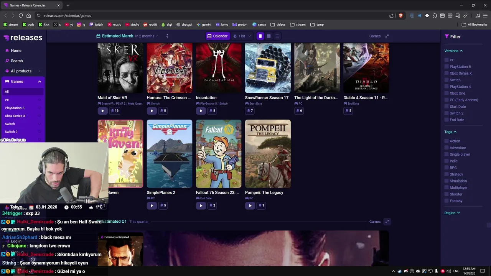Expand Estimated Q1 section to fullscreen

(387, 222)
